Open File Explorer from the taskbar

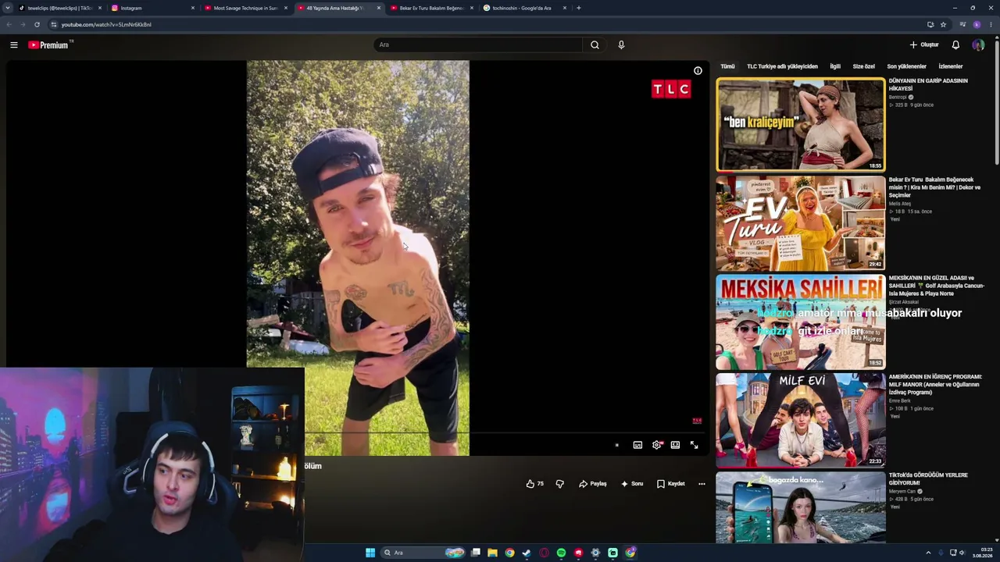coord(492,553)
